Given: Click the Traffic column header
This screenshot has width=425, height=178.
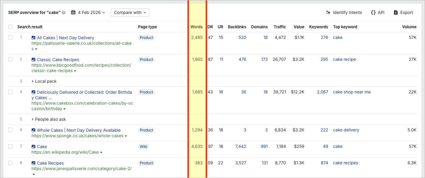Looking at the screenshot, I should [280, 27].
